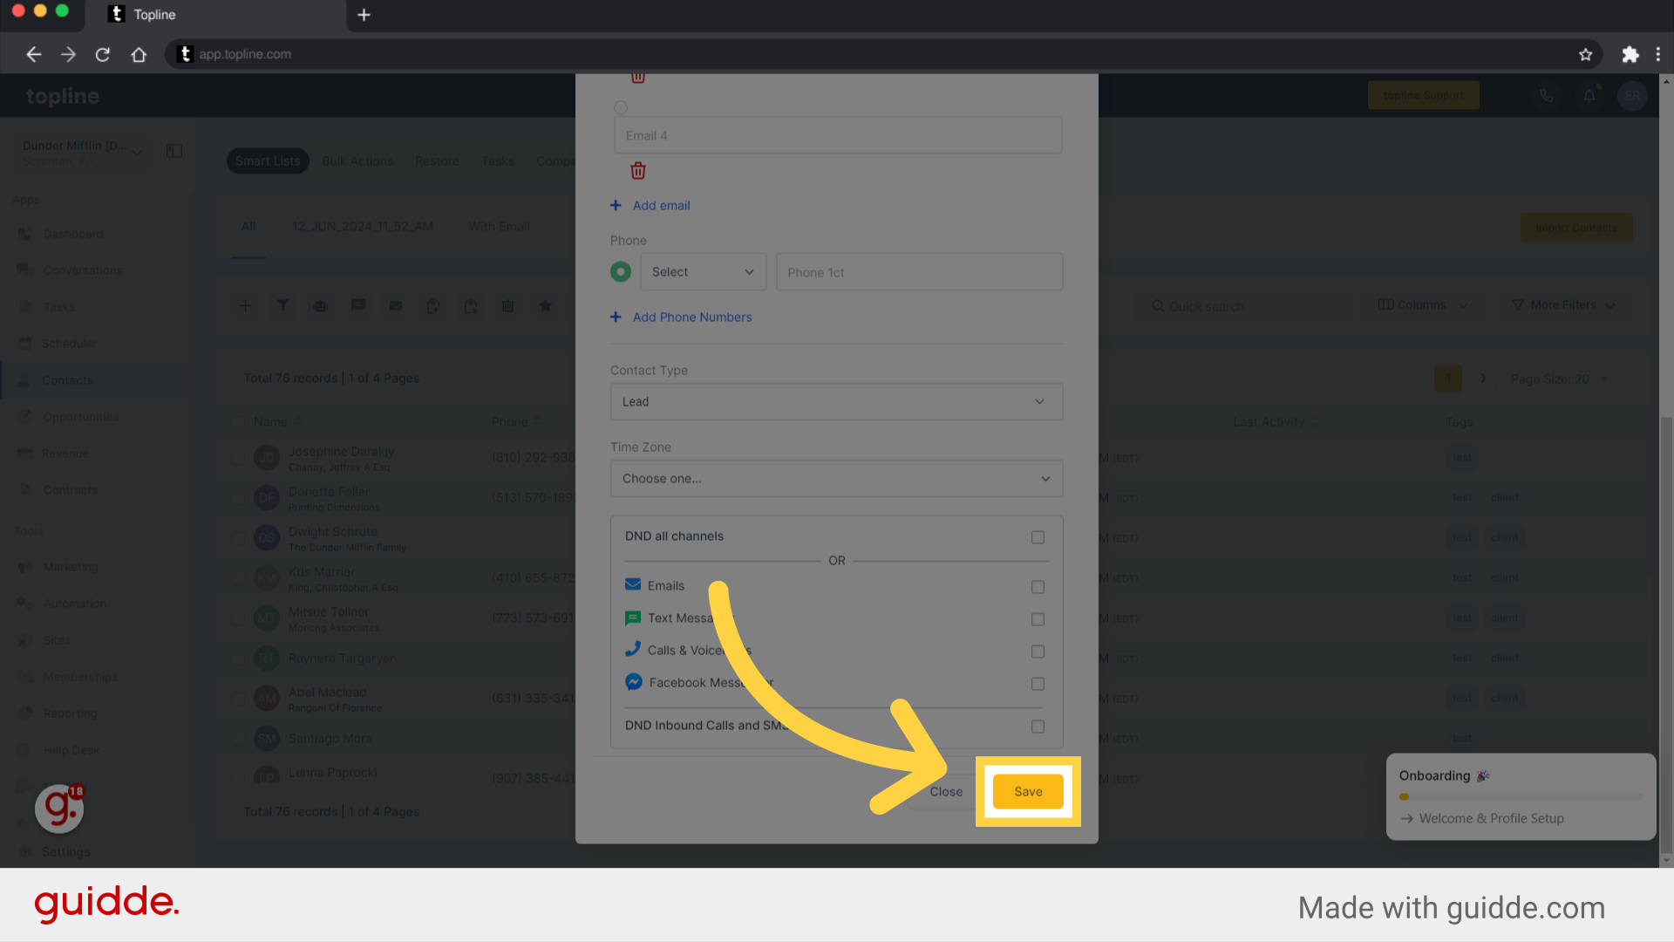Click the browser home icon

(x=139, y=54)
